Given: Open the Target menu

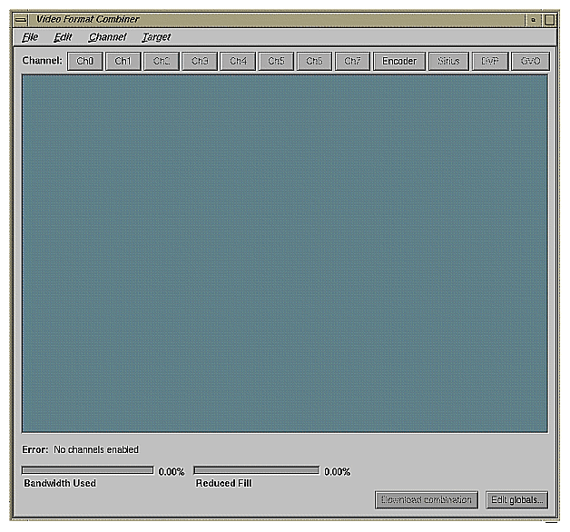Looking at the screenshot, I should pyautogui.click(x=156, y=37).
